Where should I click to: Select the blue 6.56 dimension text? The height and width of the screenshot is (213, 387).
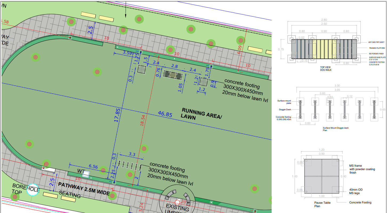pyautogui.click(x=93, y=167)
